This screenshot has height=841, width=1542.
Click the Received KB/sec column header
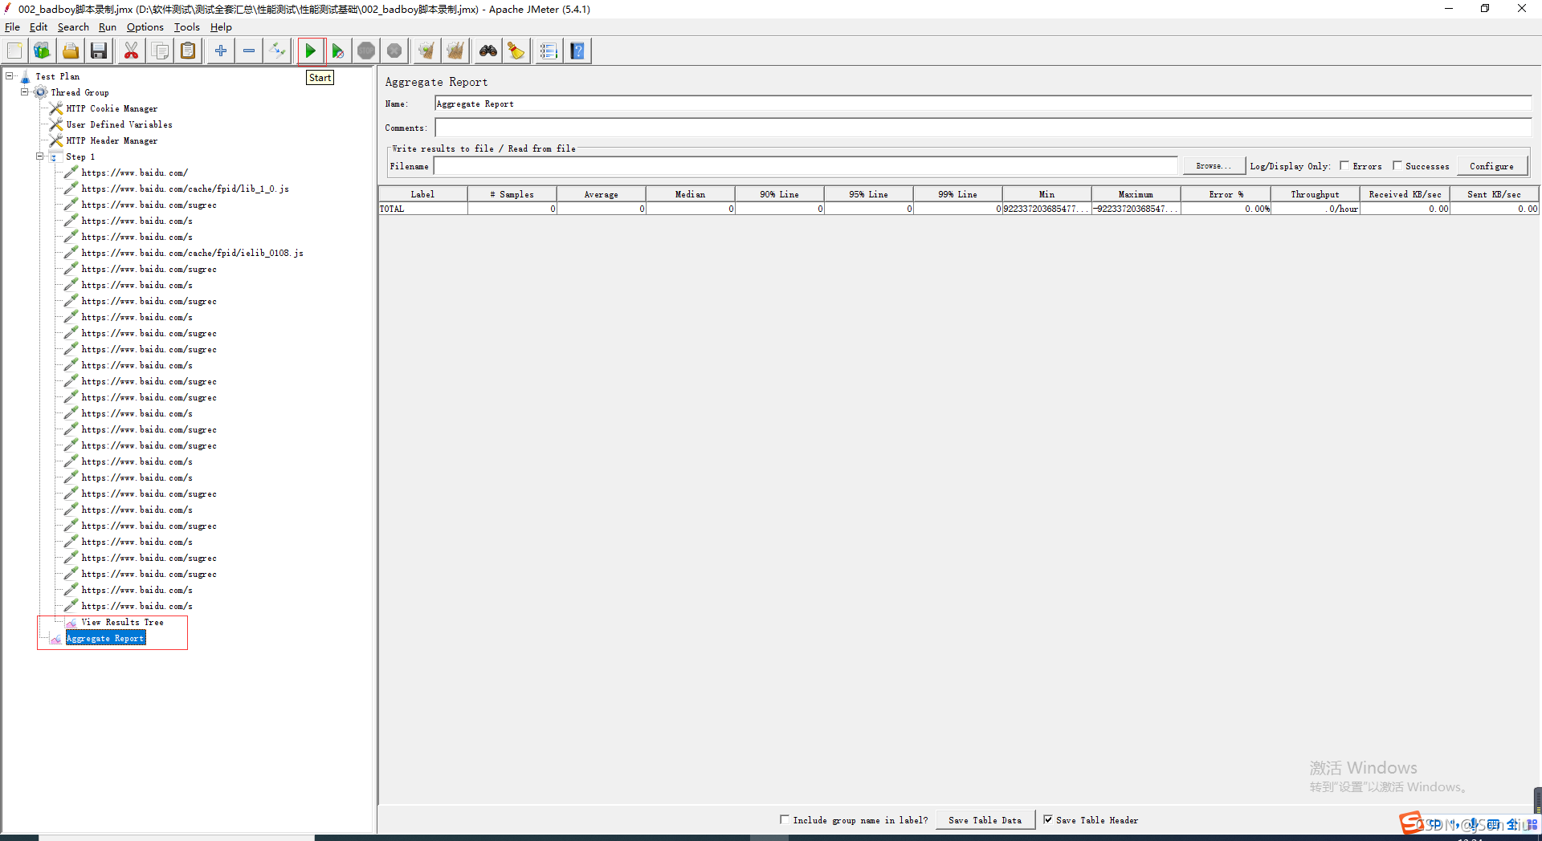1405,194
